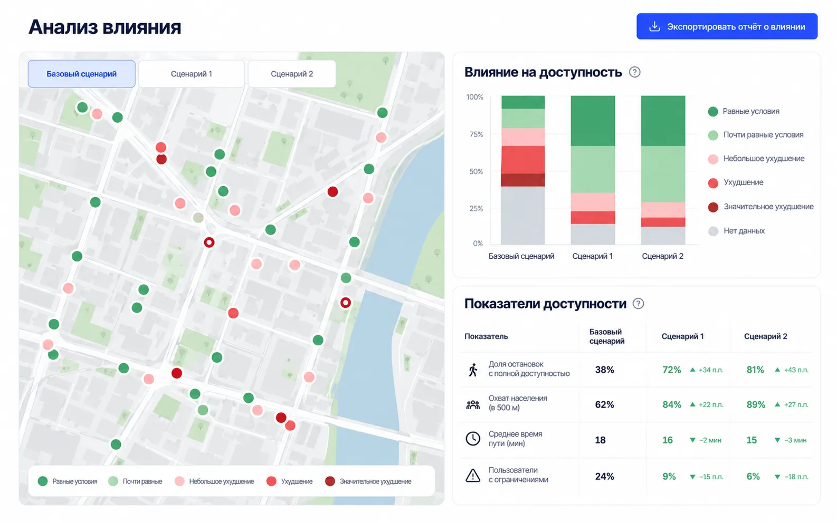837x523 pixels.
Task: Open help icon next to Влияние на доступность
Action: [635, 72]
